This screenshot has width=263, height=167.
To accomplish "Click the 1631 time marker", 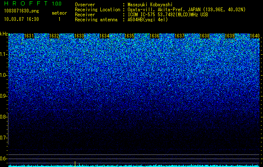I will pyautogui.click(x=29, y=36).
